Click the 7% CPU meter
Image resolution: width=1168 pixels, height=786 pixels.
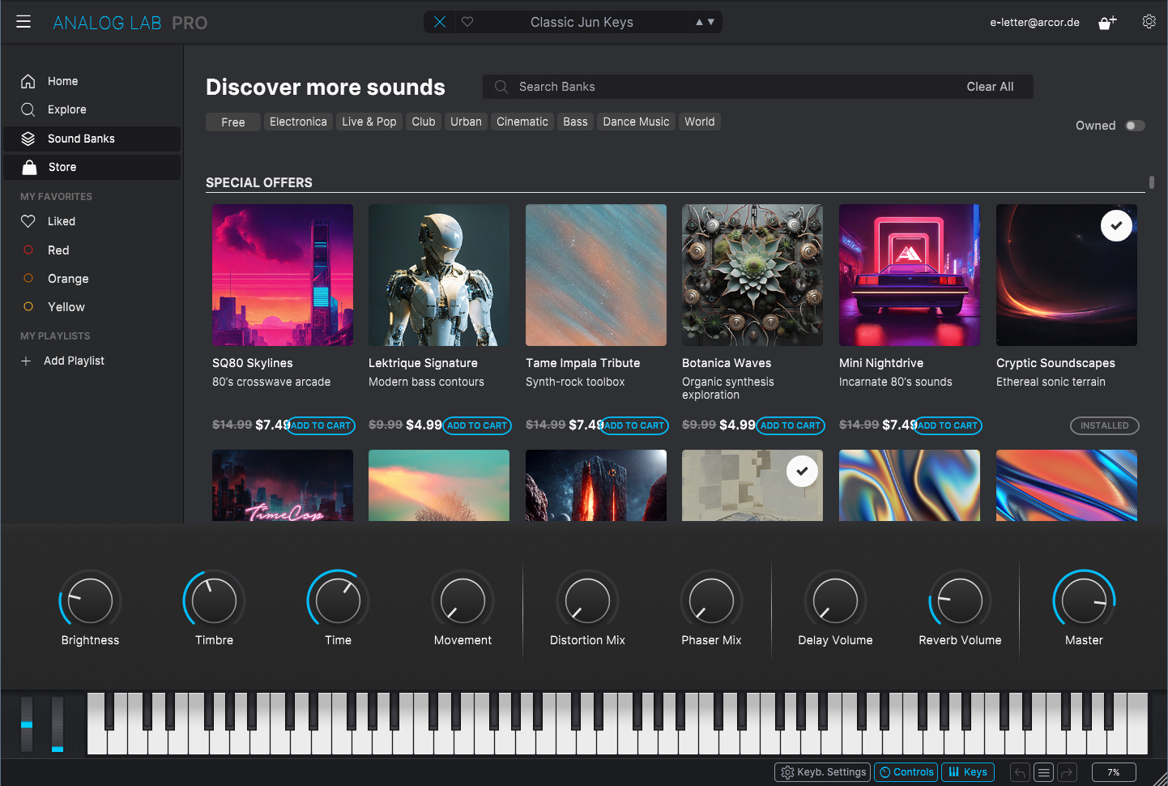[1114, 772]
